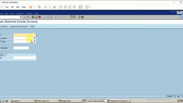The height and width of the screenshot is (103, 183).
Task: Click the dev server name in status bar
Action: pos(178,96)
